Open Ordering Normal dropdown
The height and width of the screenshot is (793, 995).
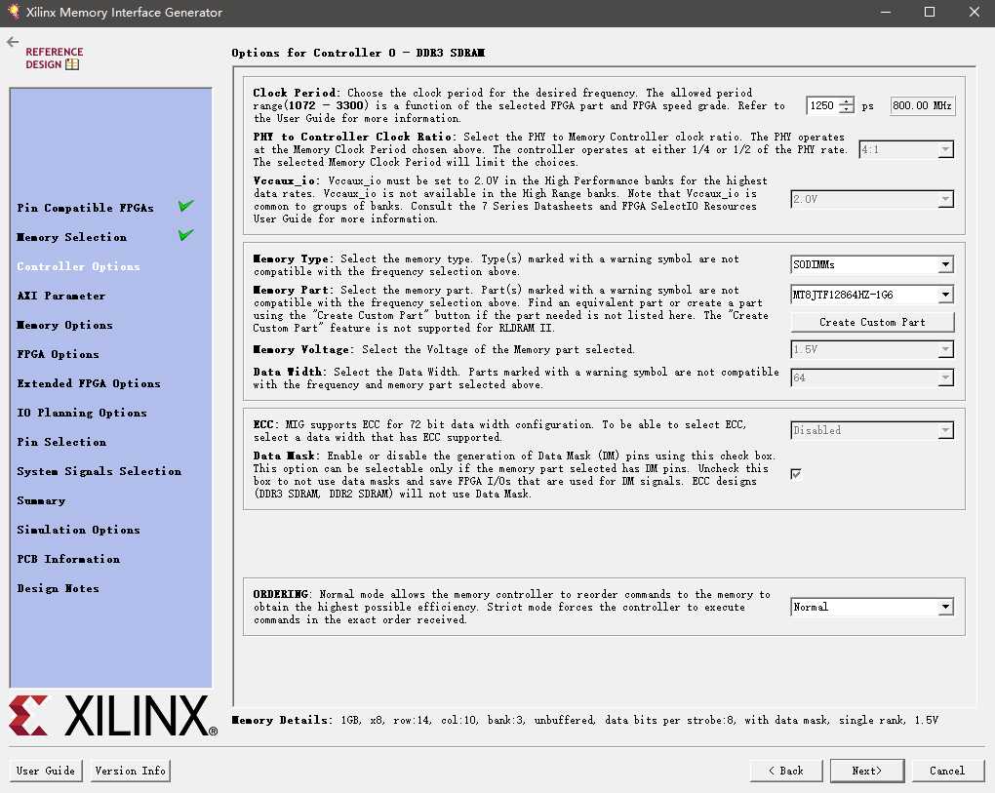tap(872, 607)
